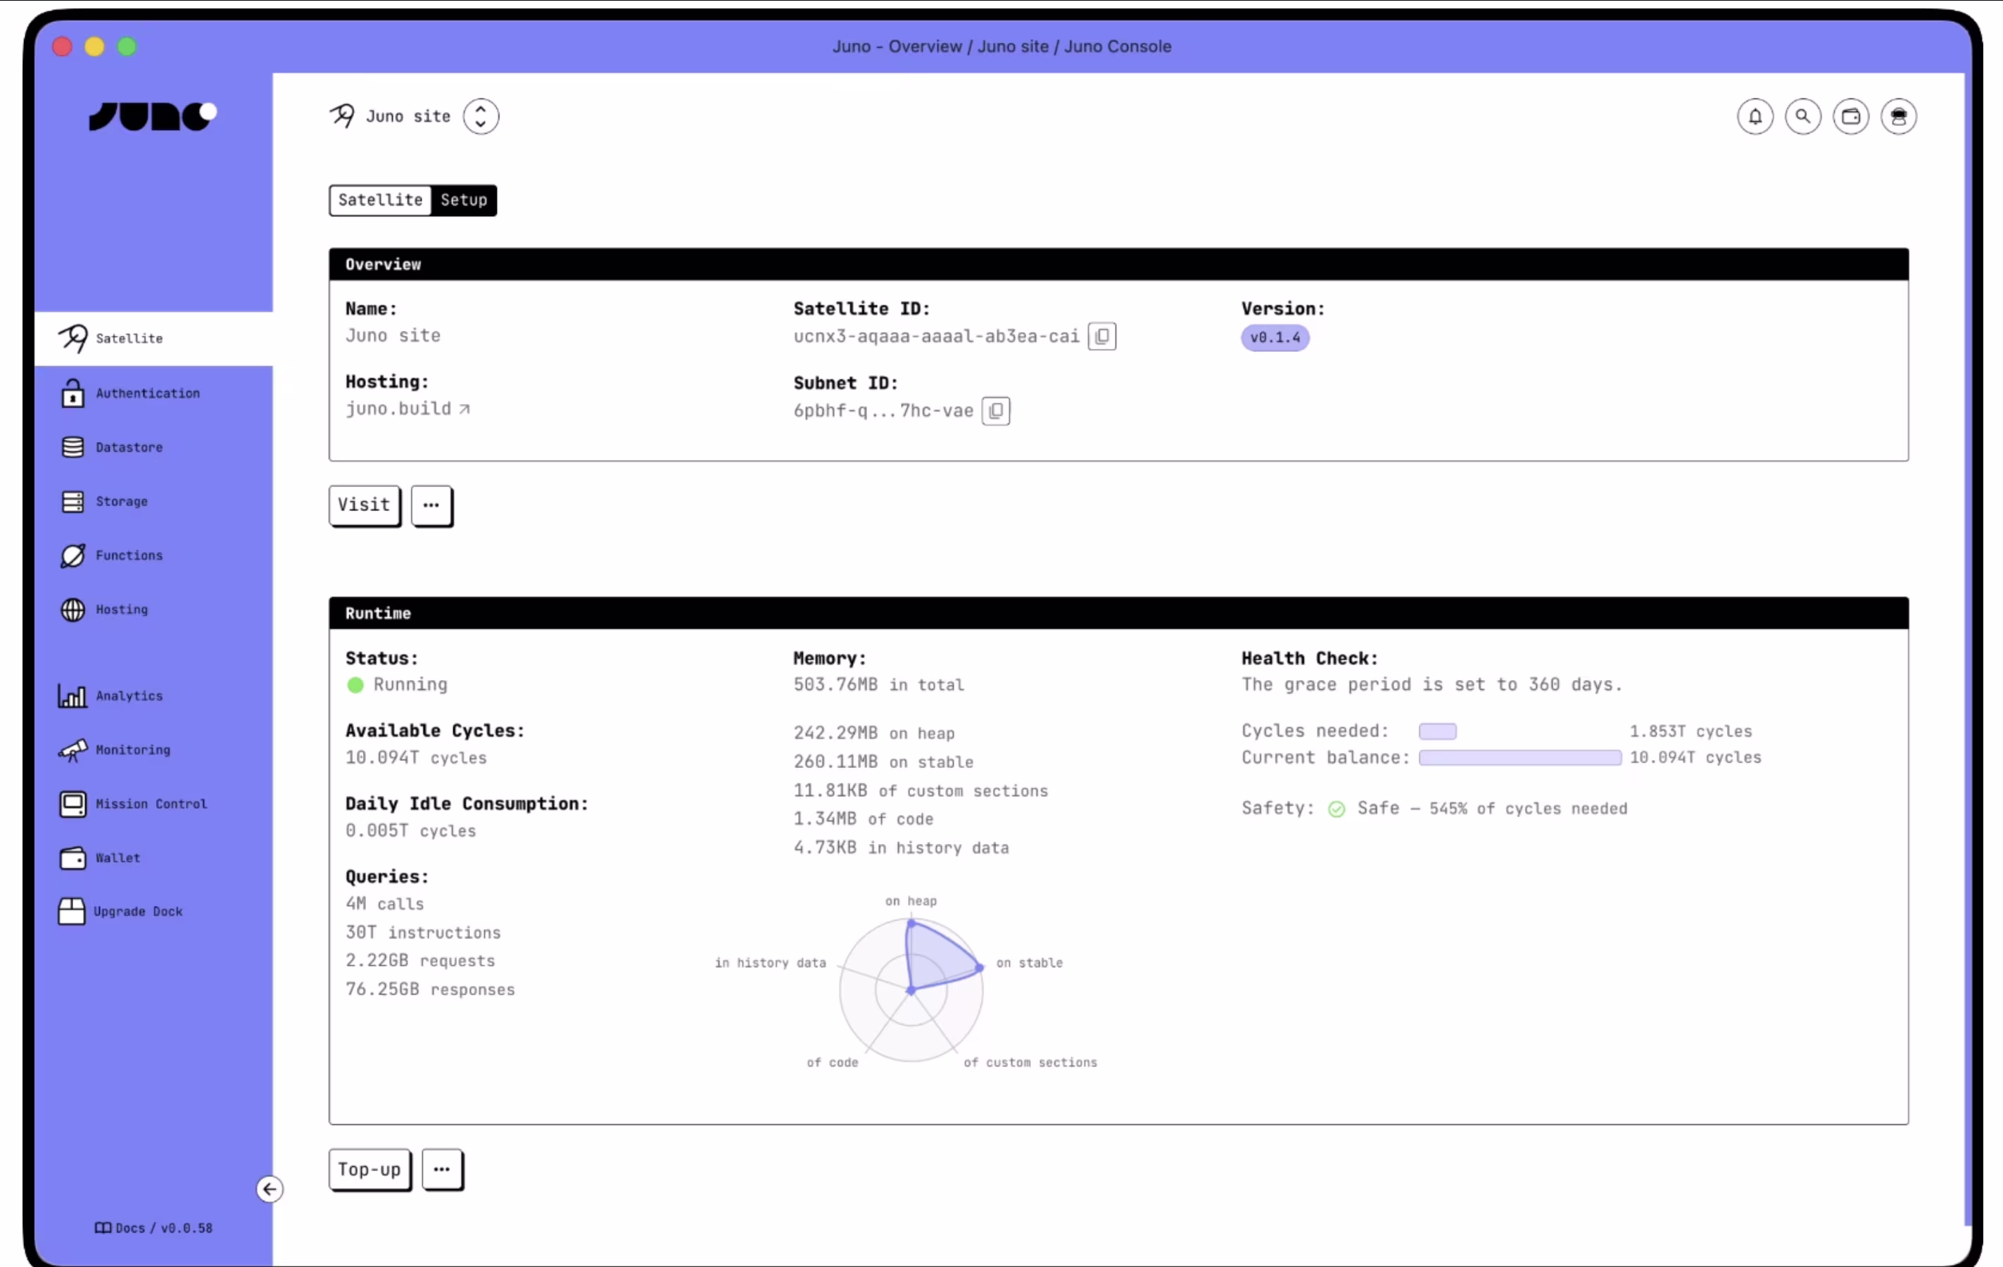Open the Monitoring sidebar item

pyautogui.click(x=132, y=750)
